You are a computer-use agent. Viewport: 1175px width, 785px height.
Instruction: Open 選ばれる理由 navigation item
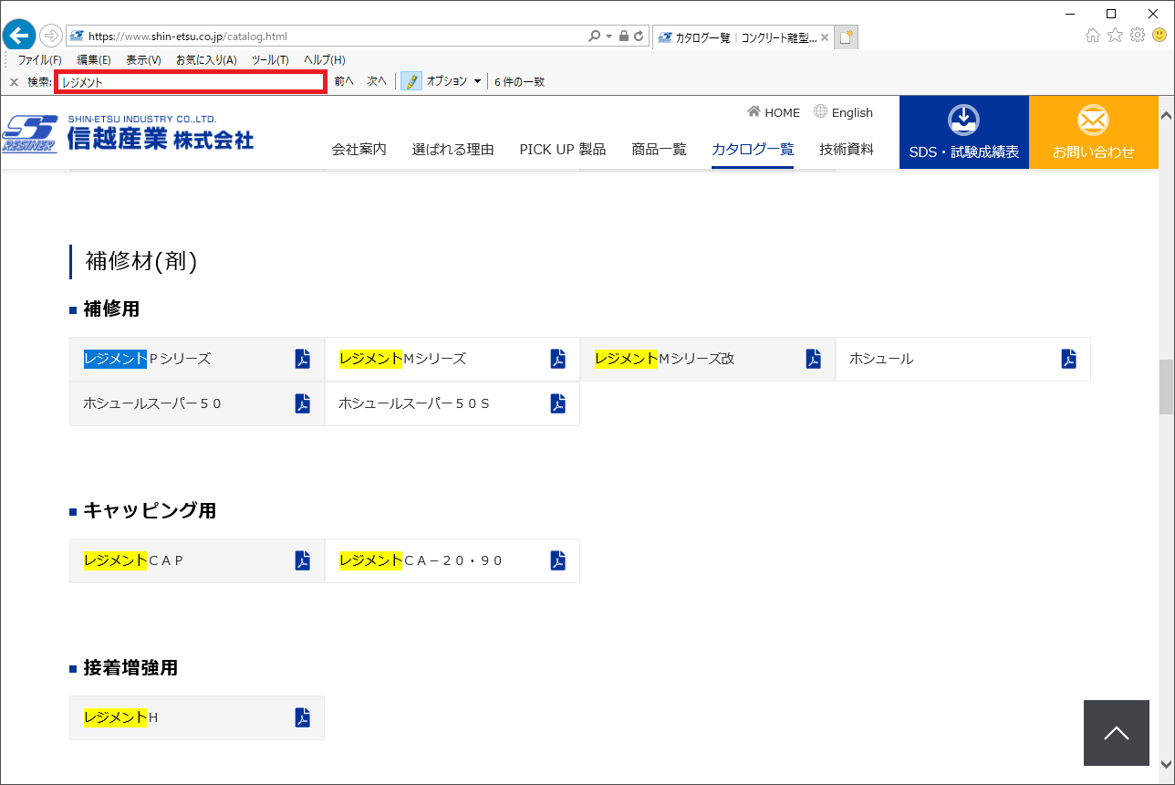(453, 149)
